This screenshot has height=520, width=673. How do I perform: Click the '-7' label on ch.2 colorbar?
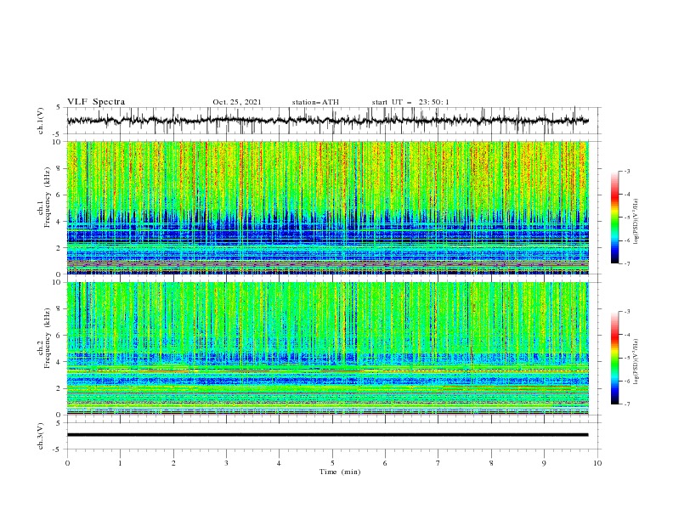[627, 404]
